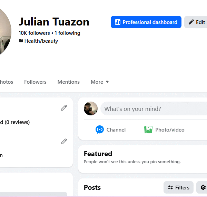The image size is (207, 197).
Task: Expand the More dropdown menu
Action: tap(100, 82)
